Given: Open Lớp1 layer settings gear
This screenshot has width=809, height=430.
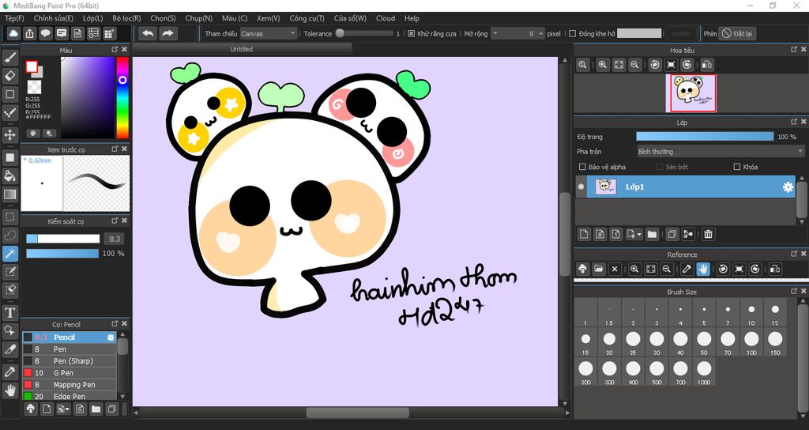Looking at the screenshot, I should click(x=788, y=187).
